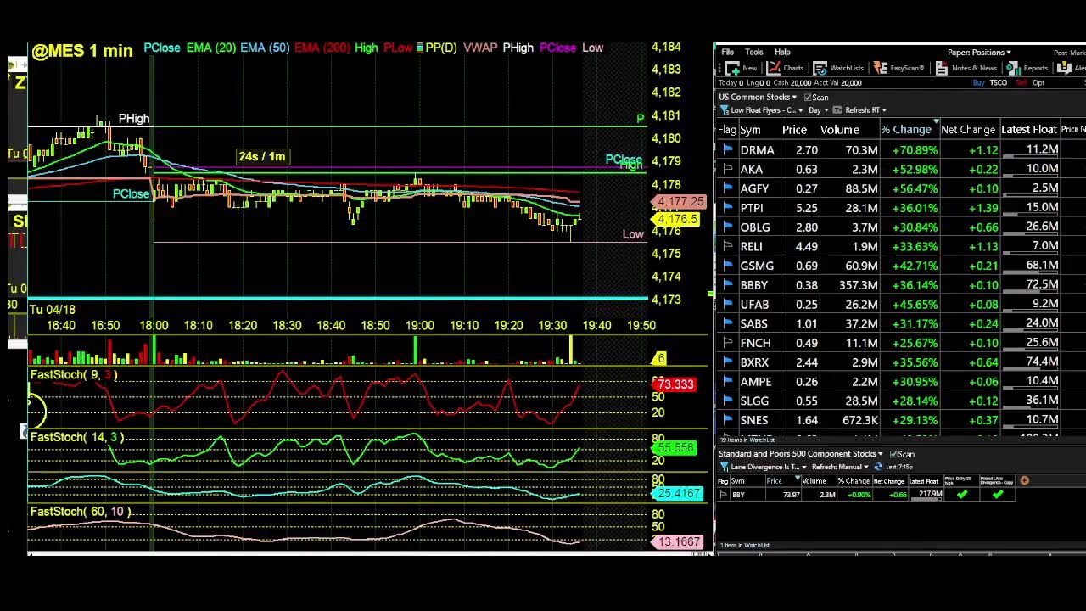Open the Notes & News icon

pyautogui.click(x=941, y=68)
